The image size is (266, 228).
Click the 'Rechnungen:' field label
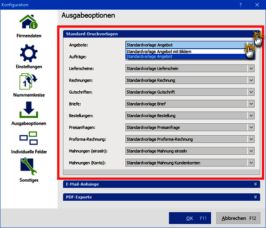pyautogui.click(x=81, y=80)
